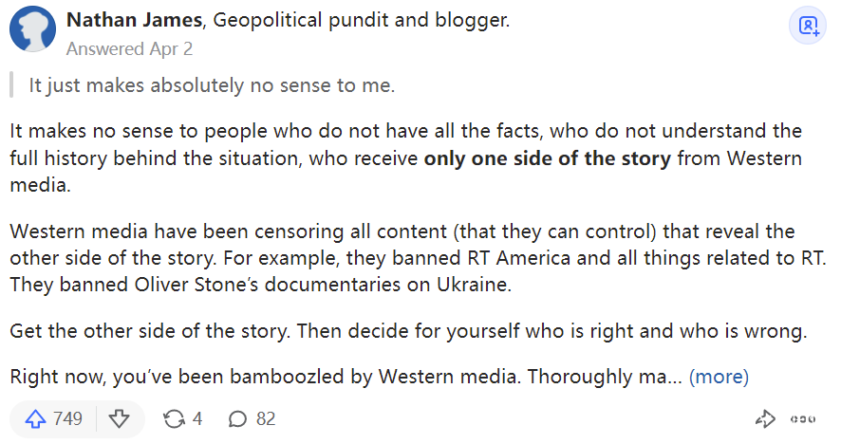
Task: Click the "Get the other side of the story" paragraph
Action: [x=408, y=332]
